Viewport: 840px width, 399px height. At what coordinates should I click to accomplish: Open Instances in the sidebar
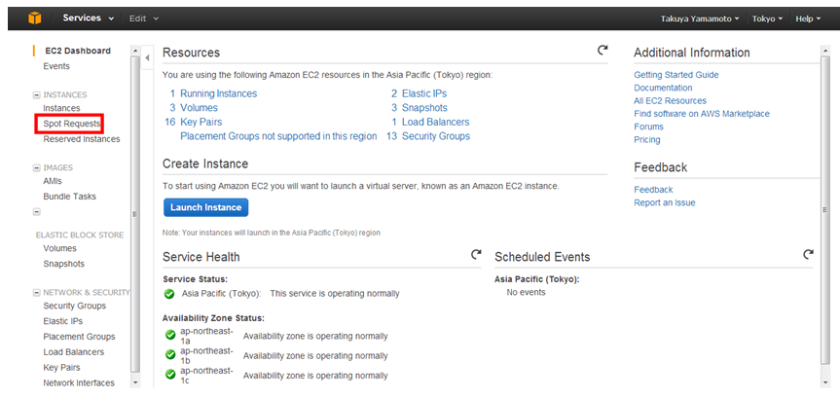[x=61, y=108]
